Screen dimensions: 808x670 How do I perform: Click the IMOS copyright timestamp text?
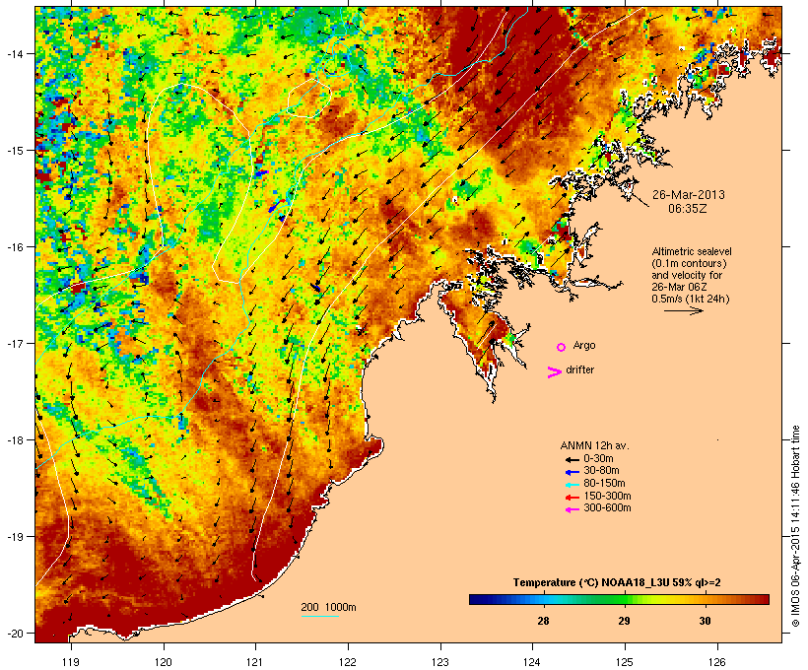[x=795, y=526]
